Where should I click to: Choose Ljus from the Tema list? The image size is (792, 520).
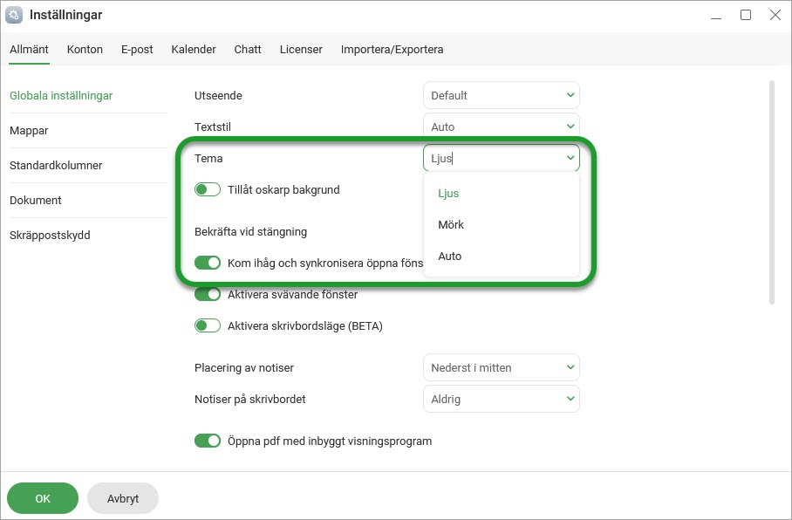[x=448, y=194]
